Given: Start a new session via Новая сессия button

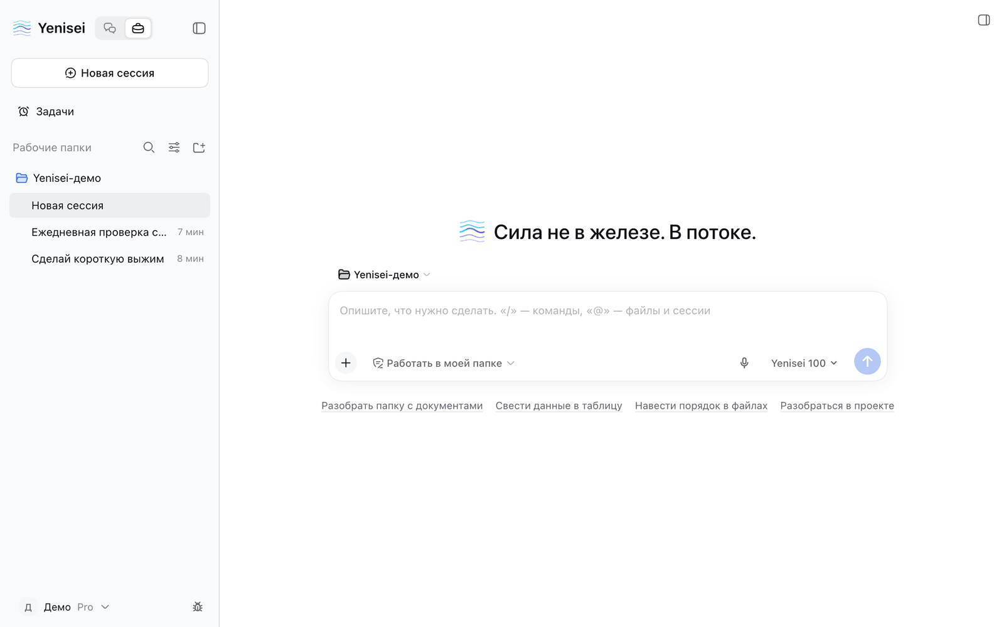Looking at the screenshot, I should (x=110, y=73).
